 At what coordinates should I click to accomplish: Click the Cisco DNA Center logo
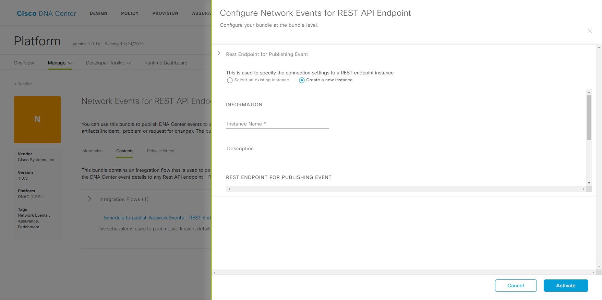click(46, 13)
